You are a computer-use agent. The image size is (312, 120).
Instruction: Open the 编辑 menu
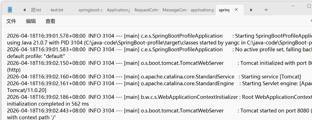31,21
